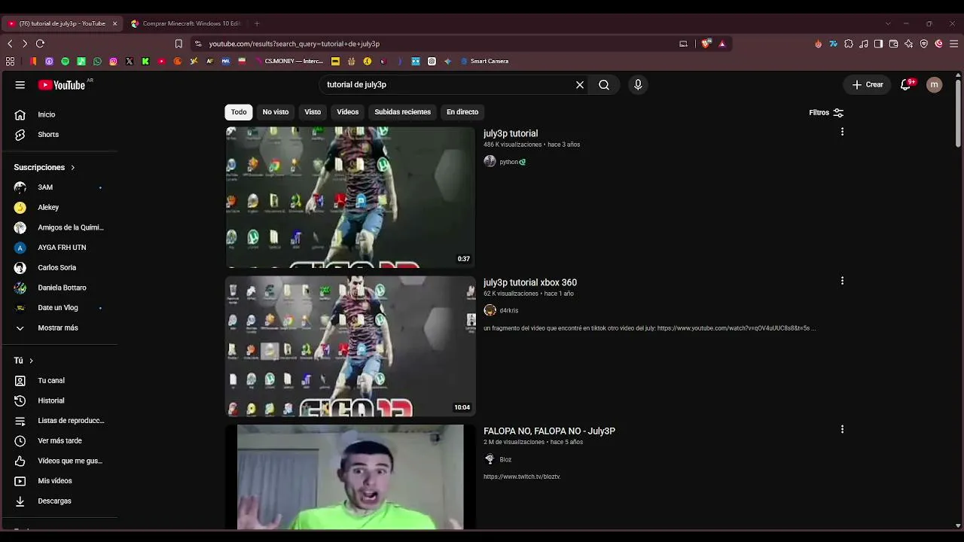964x542 pixels.
Task: Open the 'july3p tutorial' video title
Action: pos(511,134)
